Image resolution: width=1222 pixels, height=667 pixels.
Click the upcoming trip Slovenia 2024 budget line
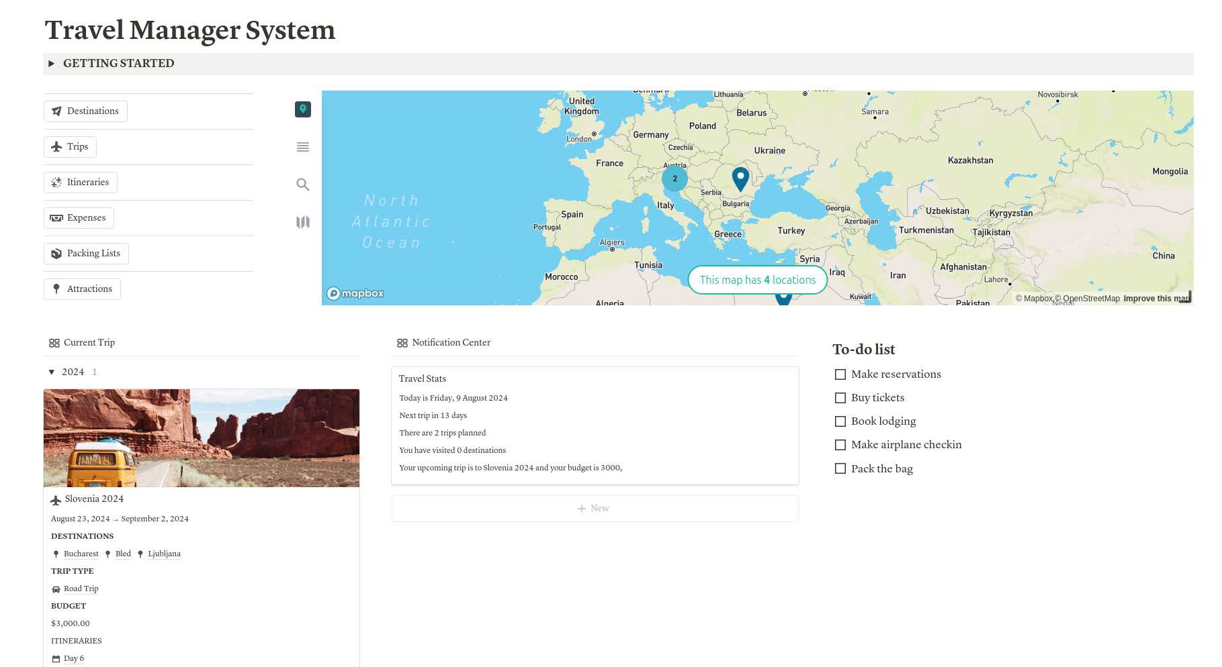(x=511, y=468)
